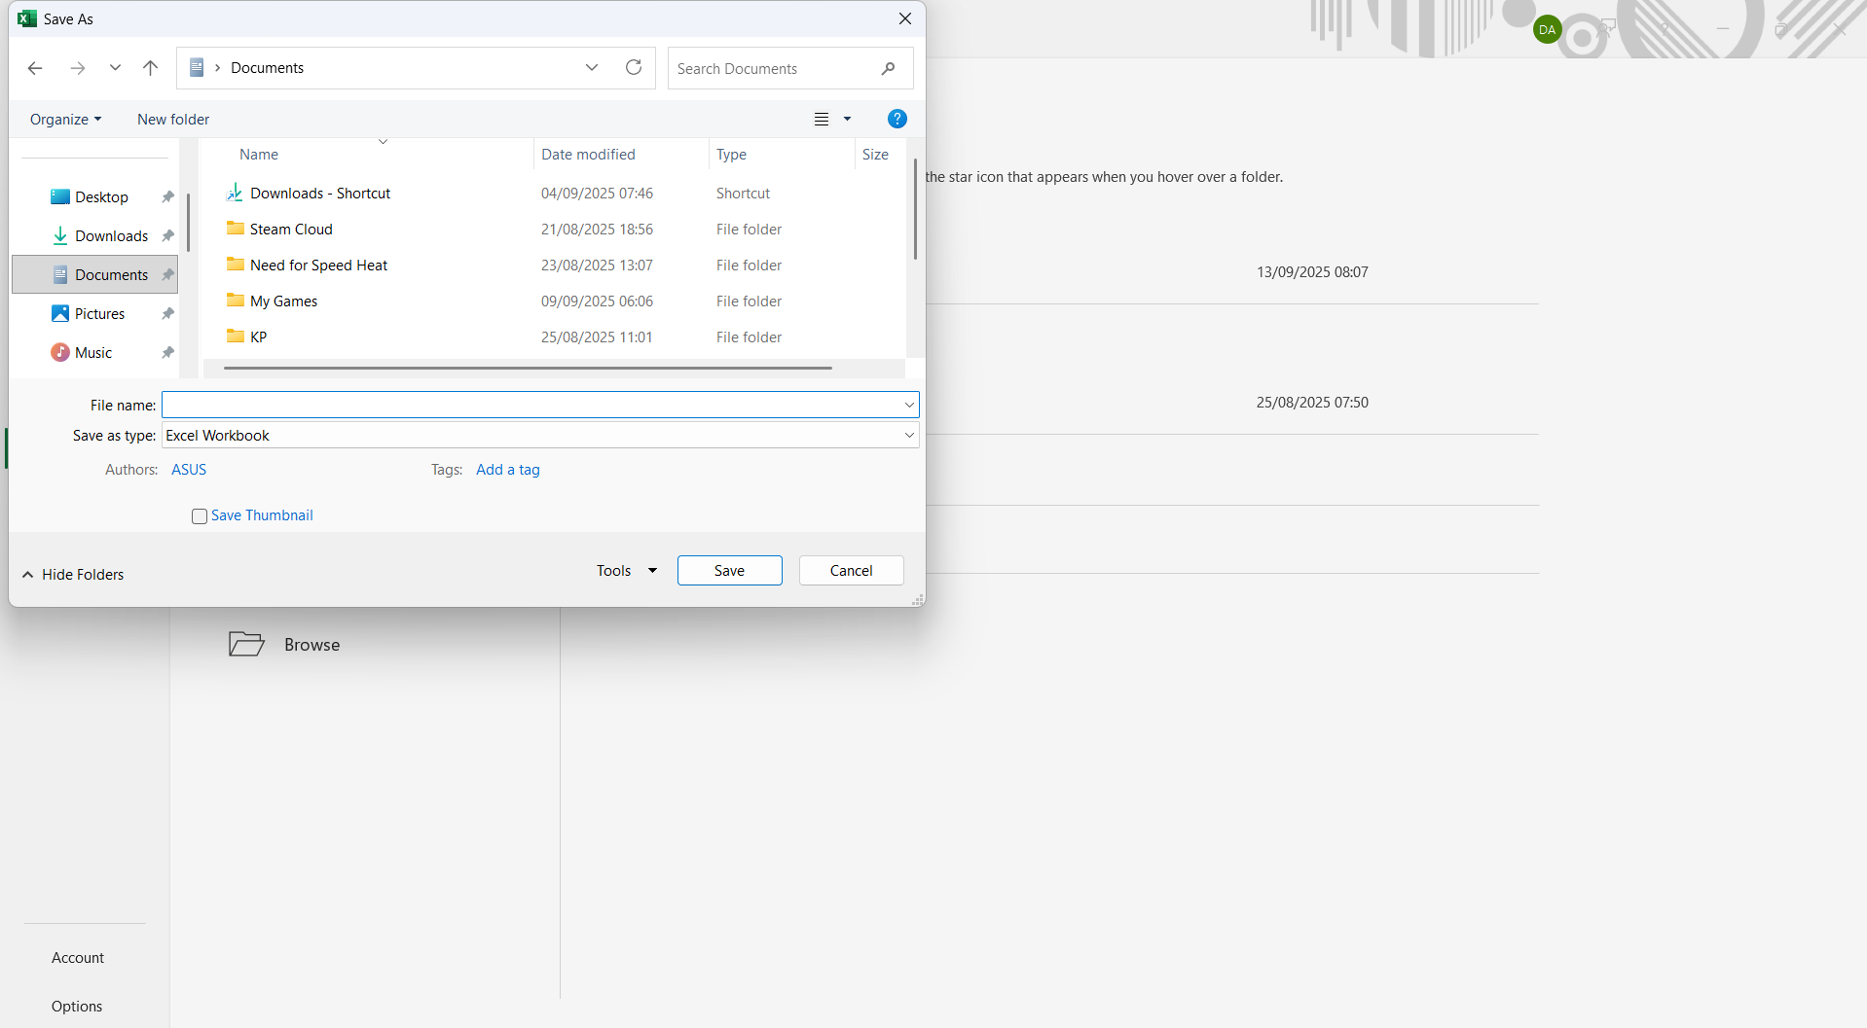Click the File name input field
1867x1028 pixels.
pyautogui.click(x=531, y=405)
